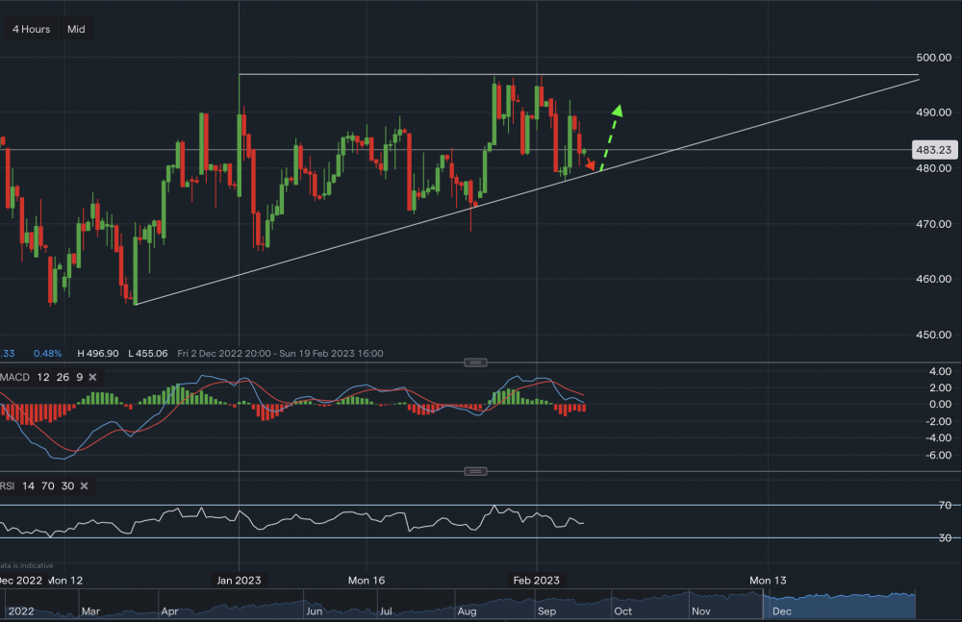This screenshot has height=622, width=962.
Task: Open the Mid price type dropdown
Action: (76, 29)
